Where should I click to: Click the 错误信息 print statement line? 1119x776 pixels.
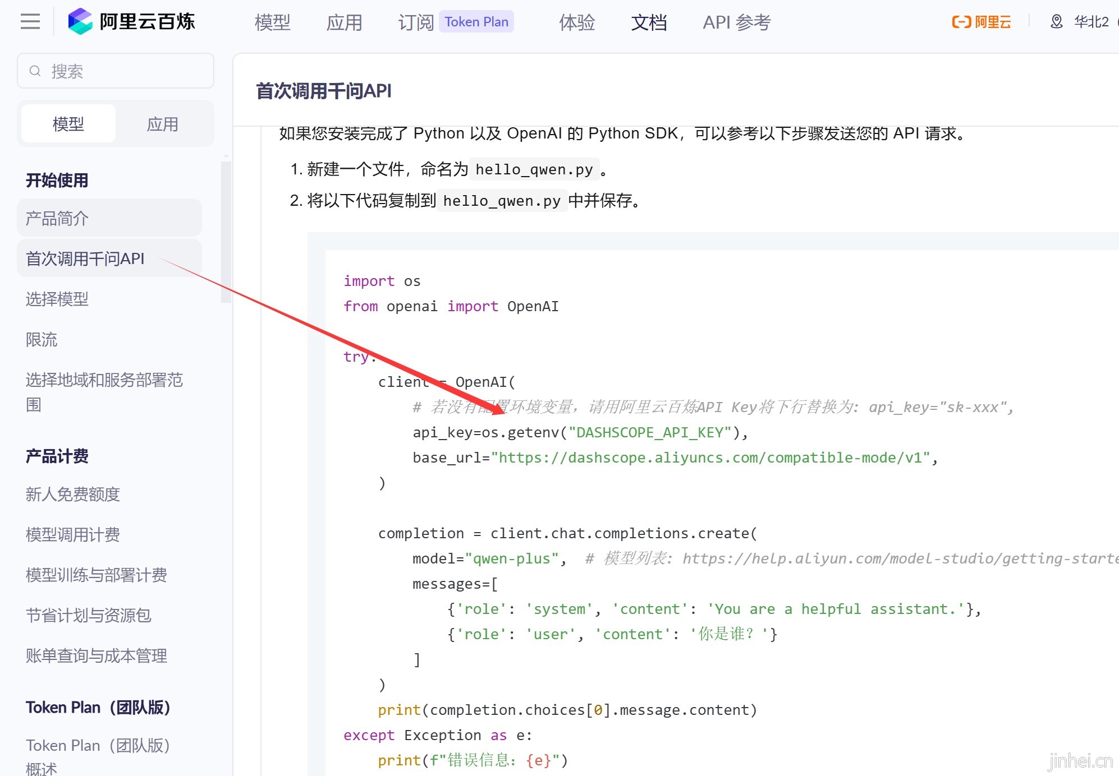pos(473,760)
